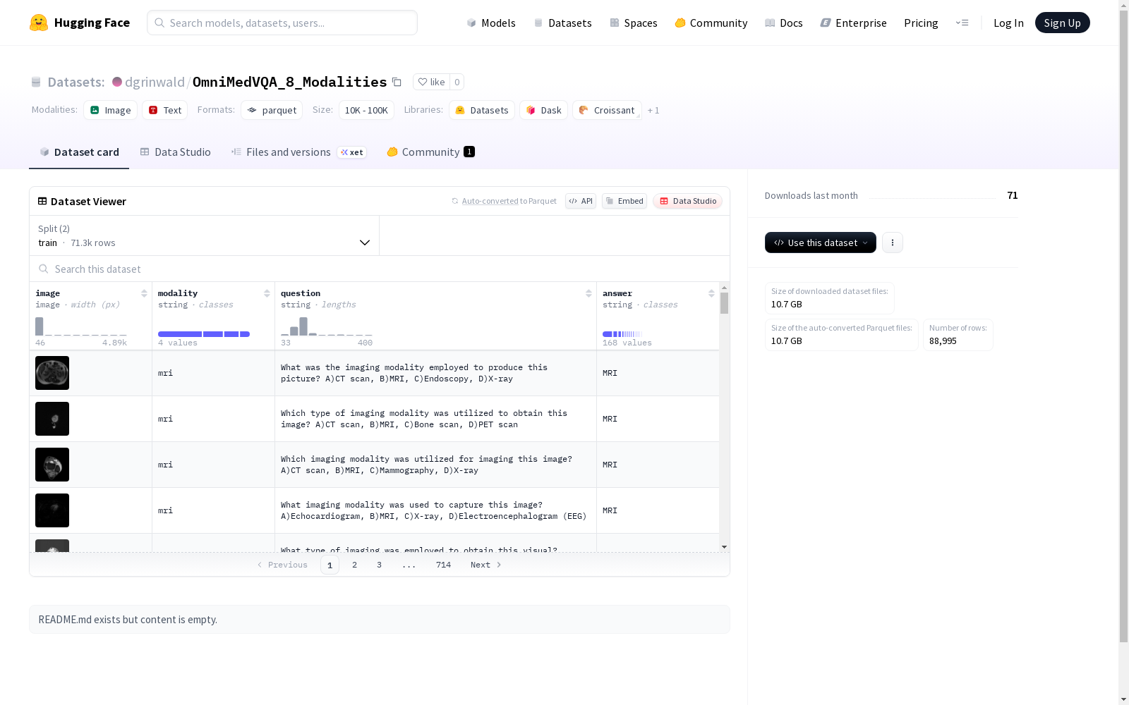Click the Datasets breadcrumb icon
The width and height of the screenshot is (1129, 705).
36,82
